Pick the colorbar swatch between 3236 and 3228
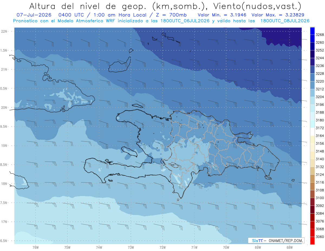Viewport: 325px width, 251px height. click(x=312, y=70)
